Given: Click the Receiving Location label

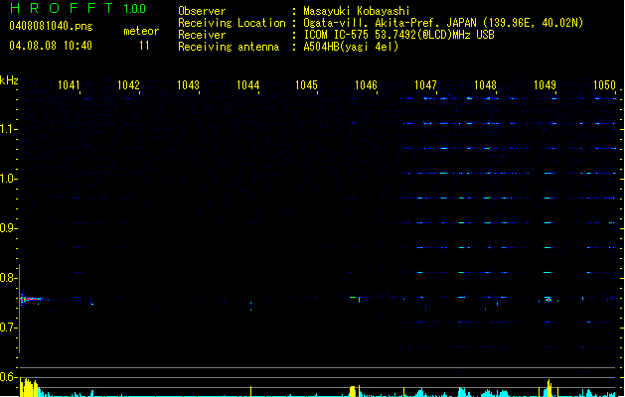Looking at the screenshot, I should coord(232,23).
